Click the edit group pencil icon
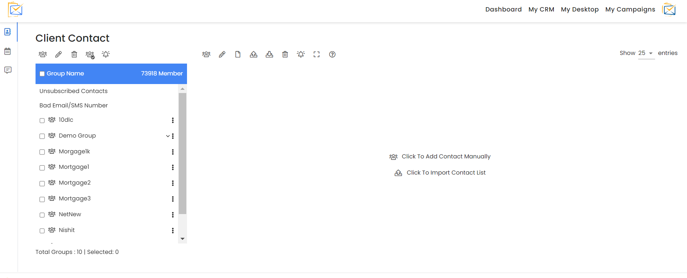687x278 pixels. tap(59, 54)
